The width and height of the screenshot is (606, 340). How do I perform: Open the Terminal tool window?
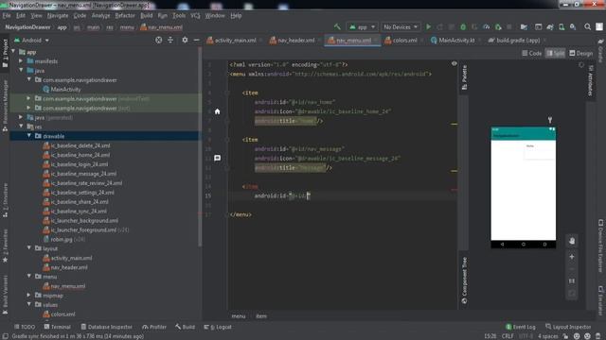coord(57,327)
